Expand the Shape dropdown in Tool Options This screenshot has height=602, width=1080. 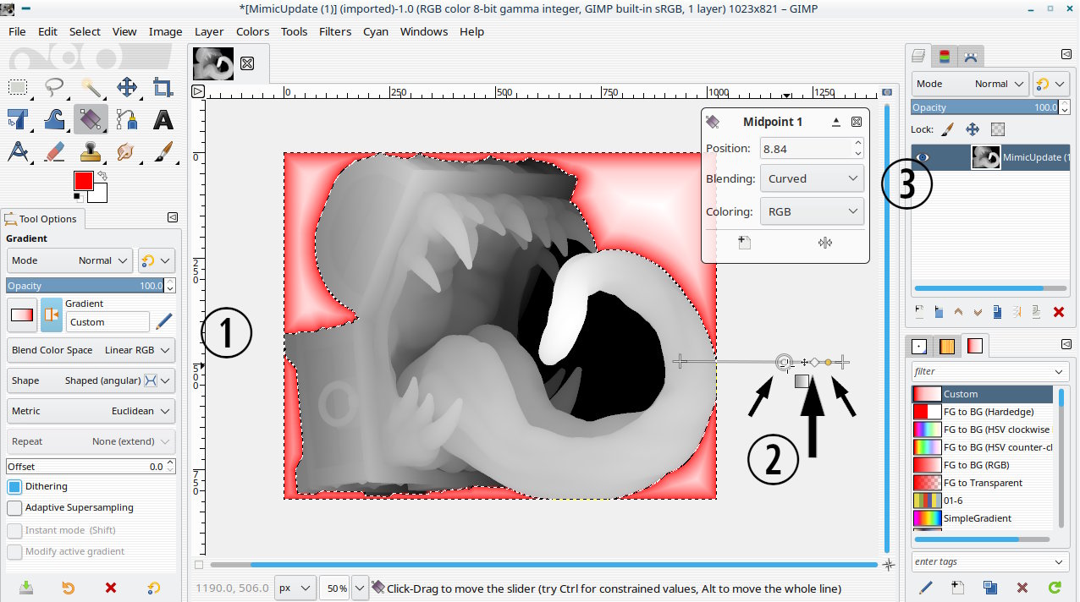(91, 380)
